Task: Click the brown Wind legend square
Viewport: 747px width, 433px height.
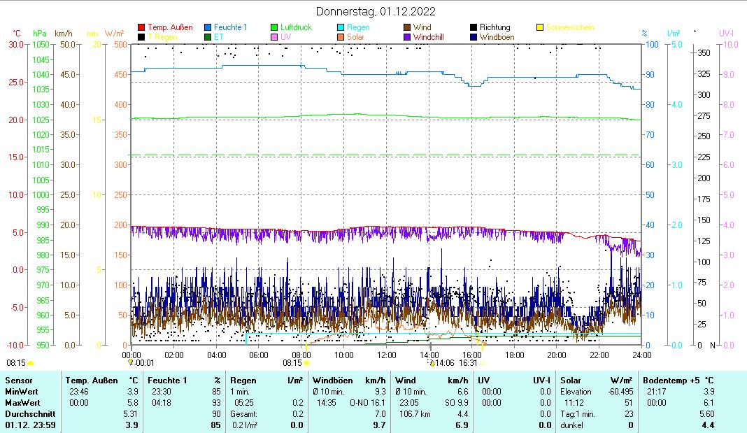Action: [x=407, y=27]
